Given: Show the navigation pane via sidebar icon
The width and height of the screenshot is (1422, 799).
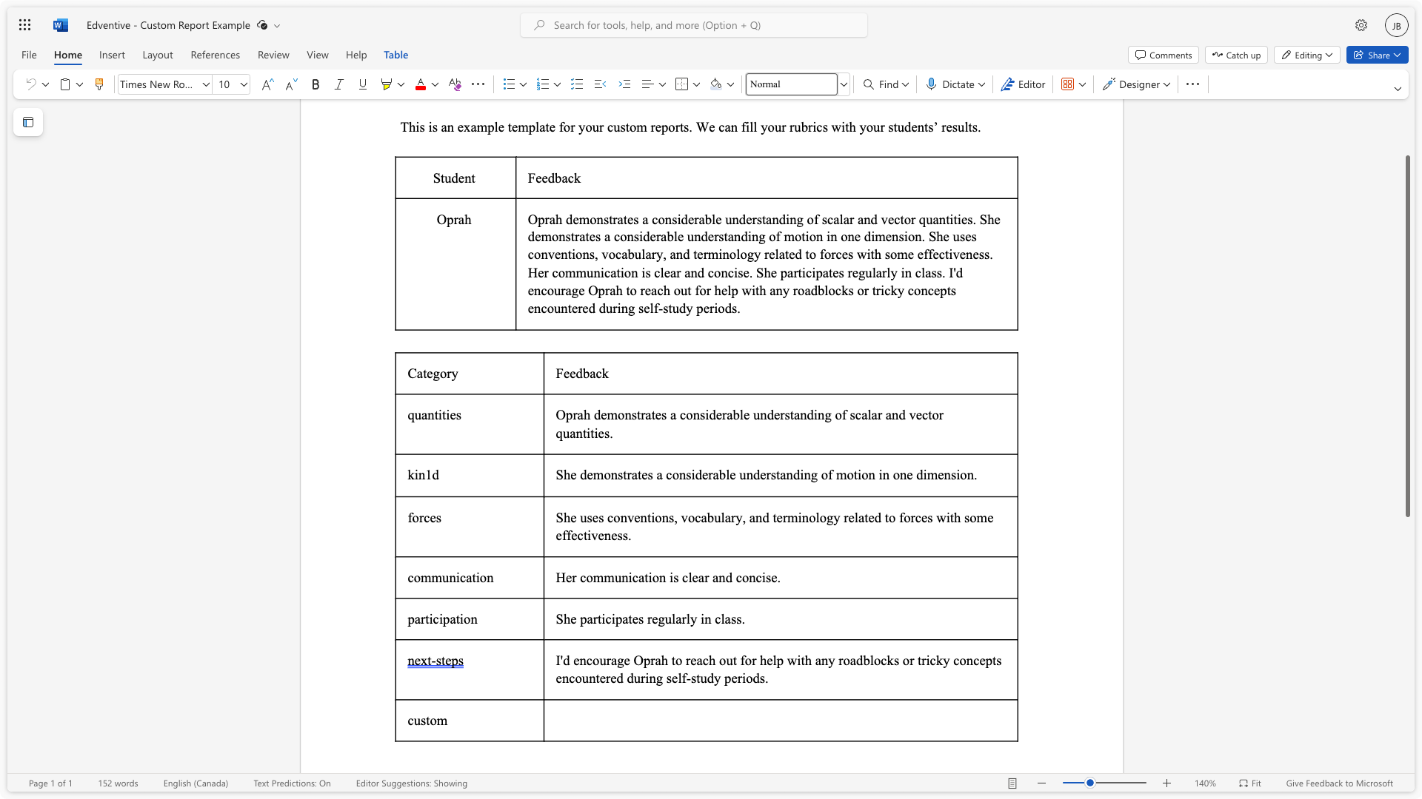Looking at the screenshot, I should click(x=28, y=122).
